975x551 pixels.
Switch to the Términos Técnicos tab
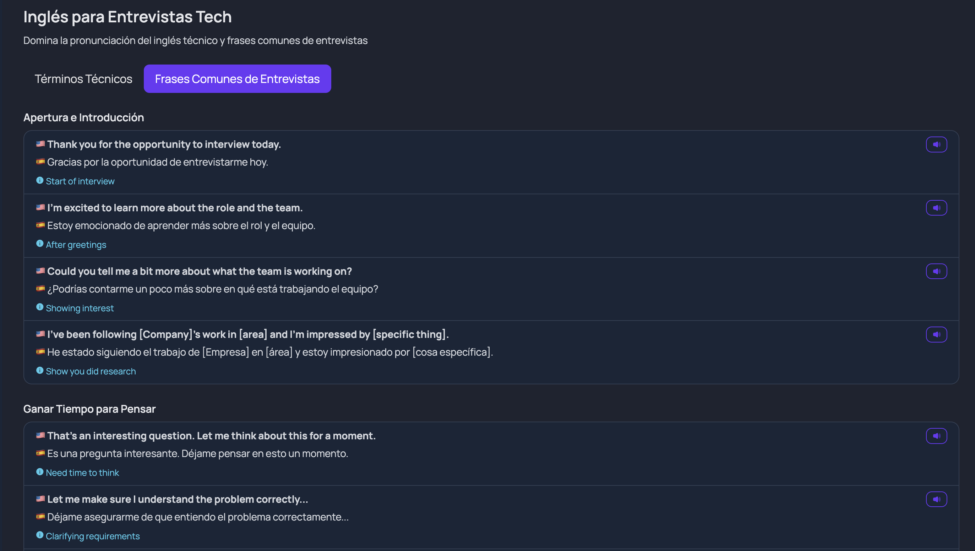pyautogui.click(x=83, y=79)
